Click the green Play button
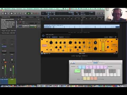This screenshot has width=127, height=95. (29, 13)
